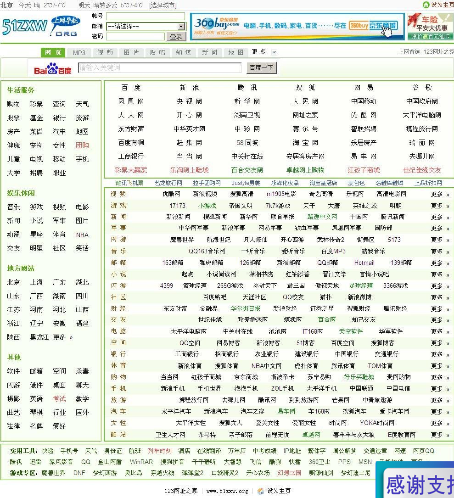Open the 彩票大赢家 red link

pos(131,170)
